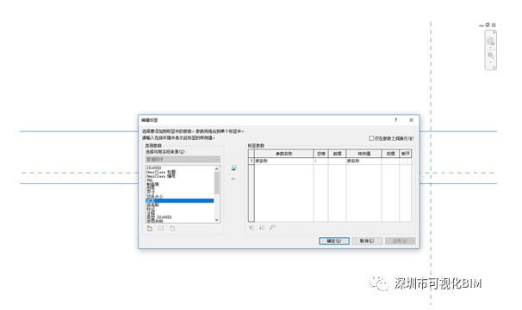
Task: Click the delete parameter icon below the category list
Action: 172,228
